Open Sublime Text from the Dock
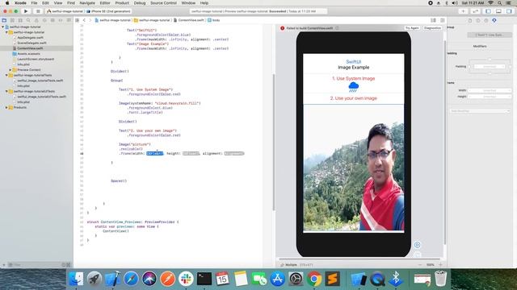517x290 pixels. click(x=332, y=279)
